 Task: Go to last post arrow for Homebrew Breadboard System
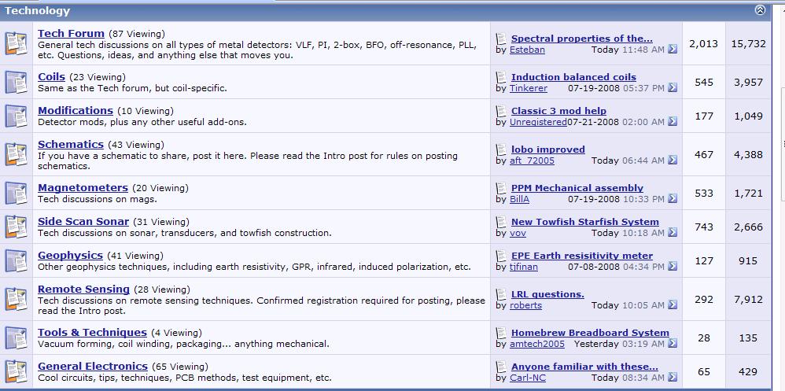(673, 344)
